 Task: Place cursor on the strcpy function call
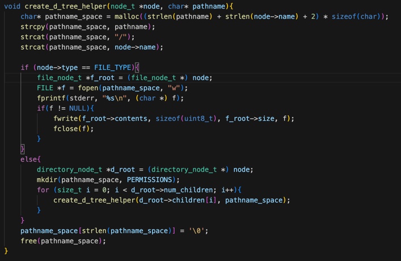click(x=33, y=27)
